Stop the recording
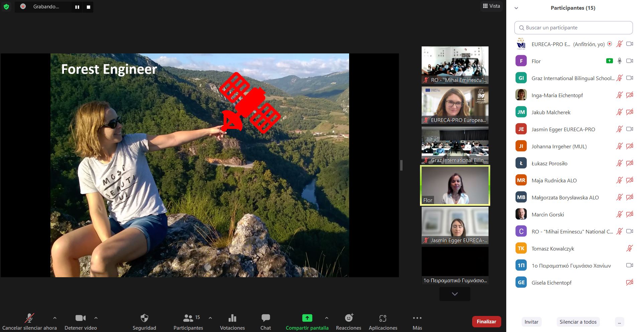640x332 pixels. pos(88,7)
